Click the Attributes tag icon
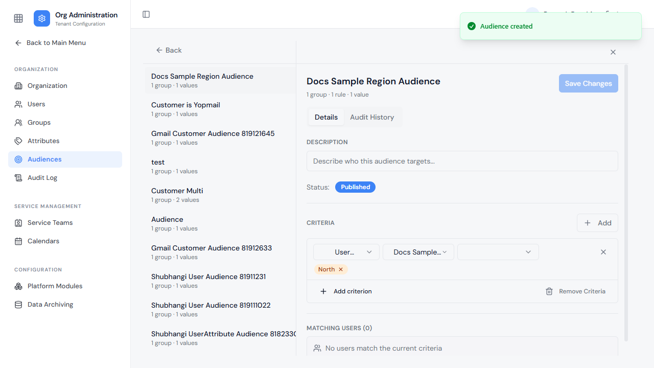The width and height of the screenshot is (654, 368). [18, 141]
